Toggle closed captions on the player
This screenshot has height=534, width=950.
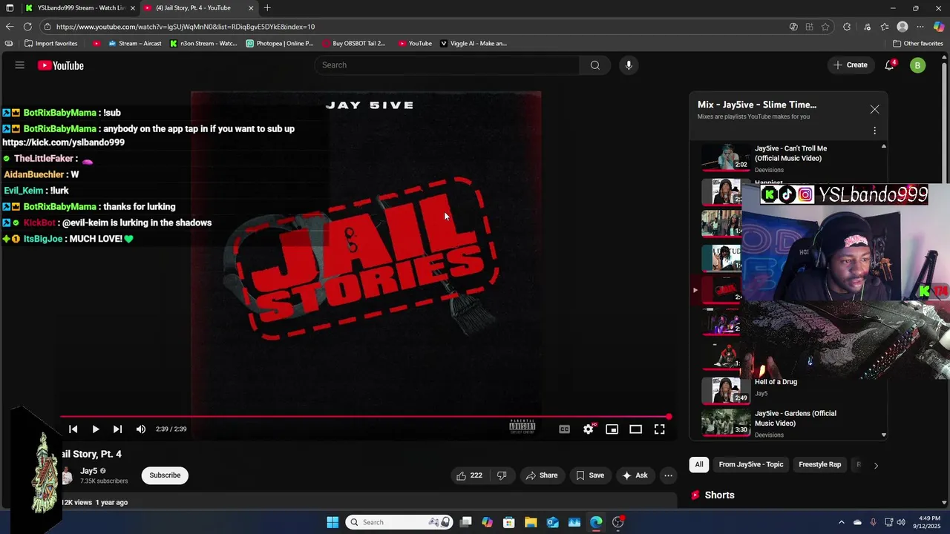[x=564, y=429]
